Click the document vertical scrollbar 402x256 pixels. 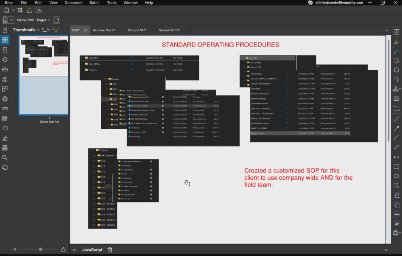pos(389,91)
